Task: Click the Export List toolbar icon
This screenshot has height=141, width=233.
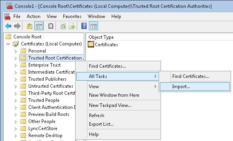Action: coord(72,26)
